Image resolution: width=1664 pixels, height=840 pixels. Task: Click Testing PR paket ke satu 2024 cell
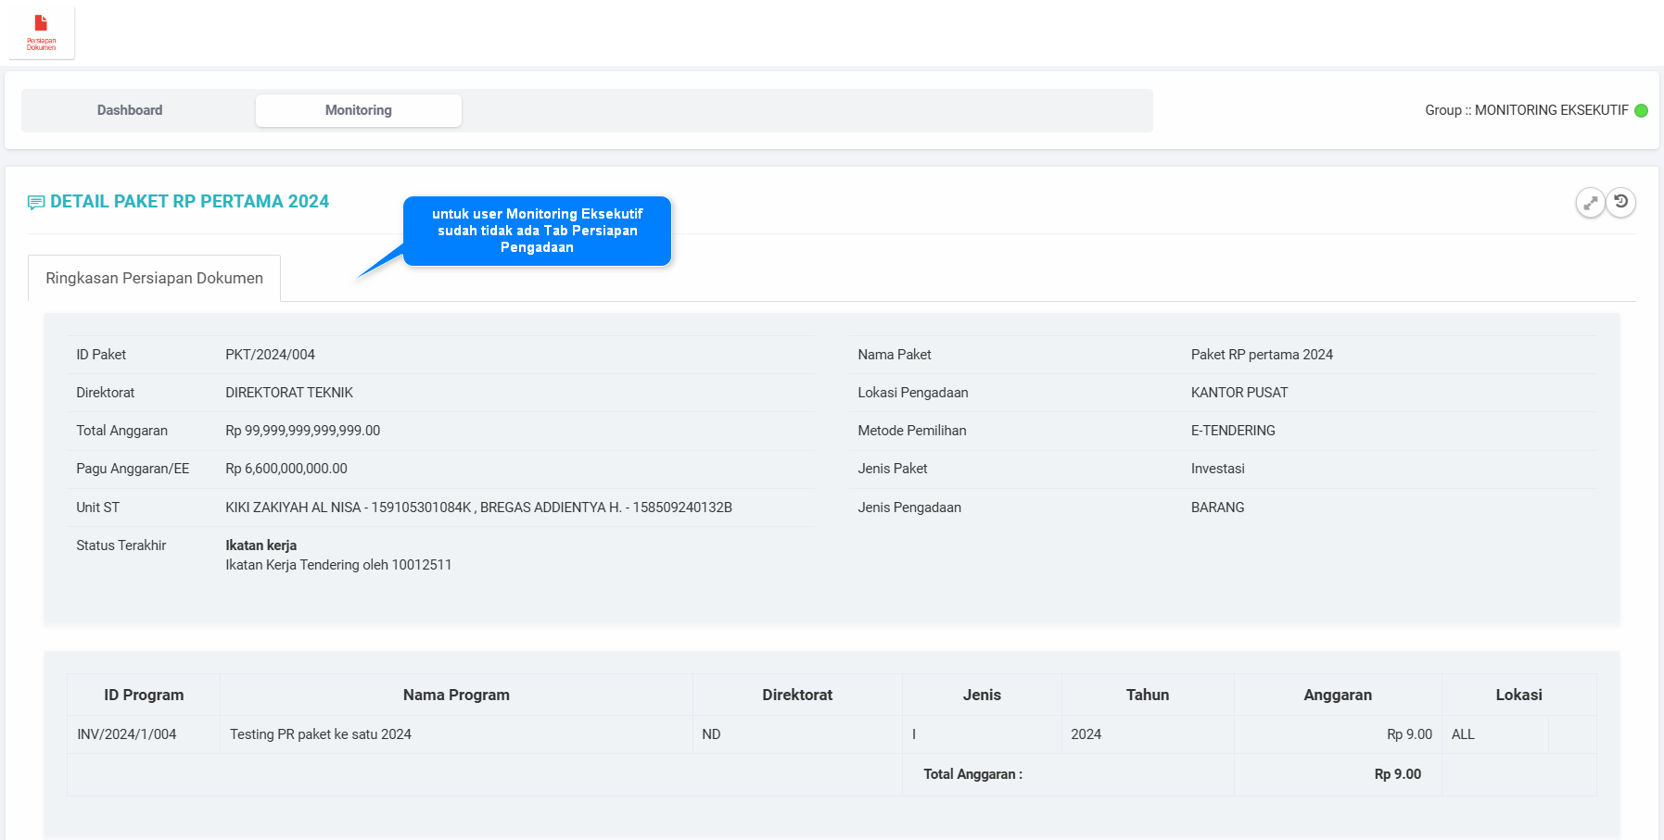coord(321,734)
